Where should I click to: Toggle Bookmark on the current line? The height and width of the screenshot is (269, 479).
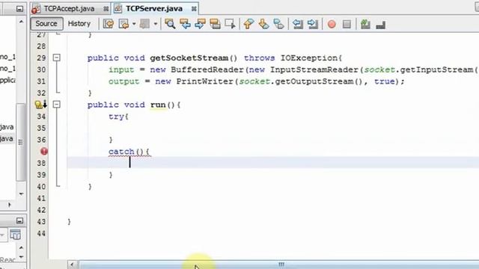click(278, 24)
